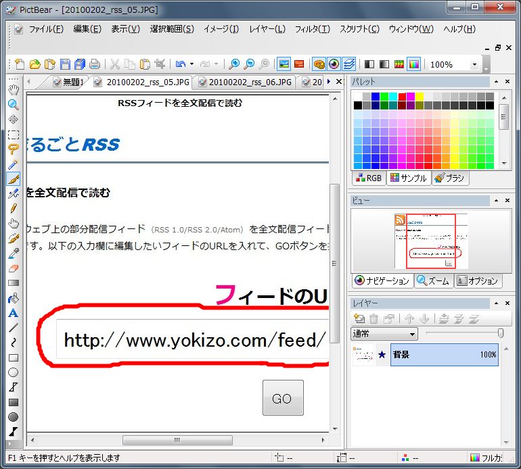This screenshot has height=469, width=521.
Task: Select the Lasso selection tool
Action: coord(14,149)
